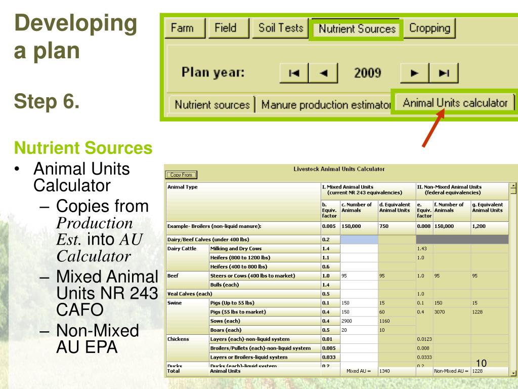Click 'Livestock Animal Units Calculator' title
The height and width of the screenshot is (389, 518).
pyautogui.click(x=339, y=169)
